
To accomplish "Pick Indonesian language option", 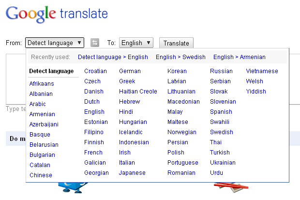I will [x=134, y=142].
